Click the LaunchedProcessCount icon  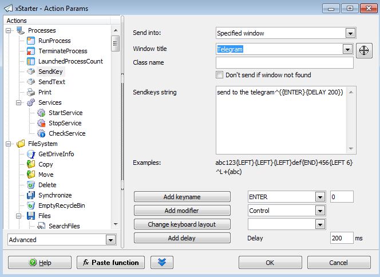click(31, 61)
